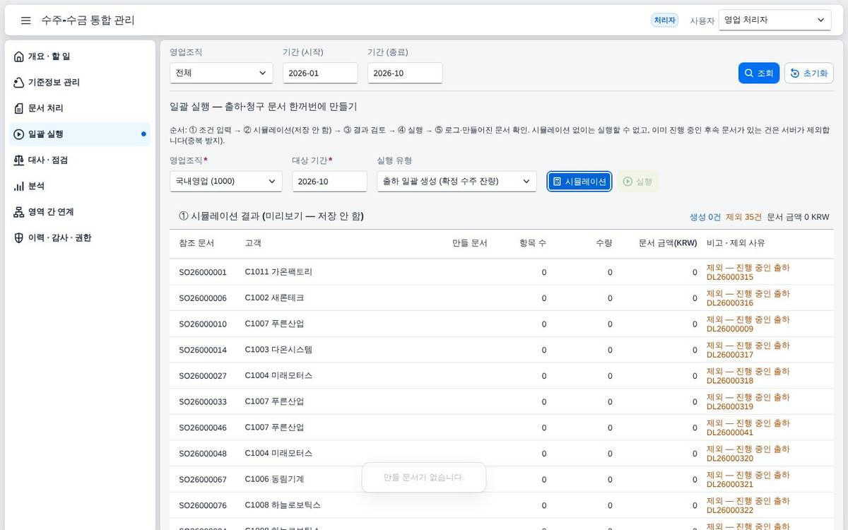Click exclusion note with DL26000315

pos(748,272)
